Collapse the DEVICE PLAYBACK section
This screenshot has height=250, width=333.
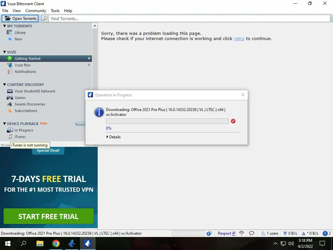tap(5, 123)
